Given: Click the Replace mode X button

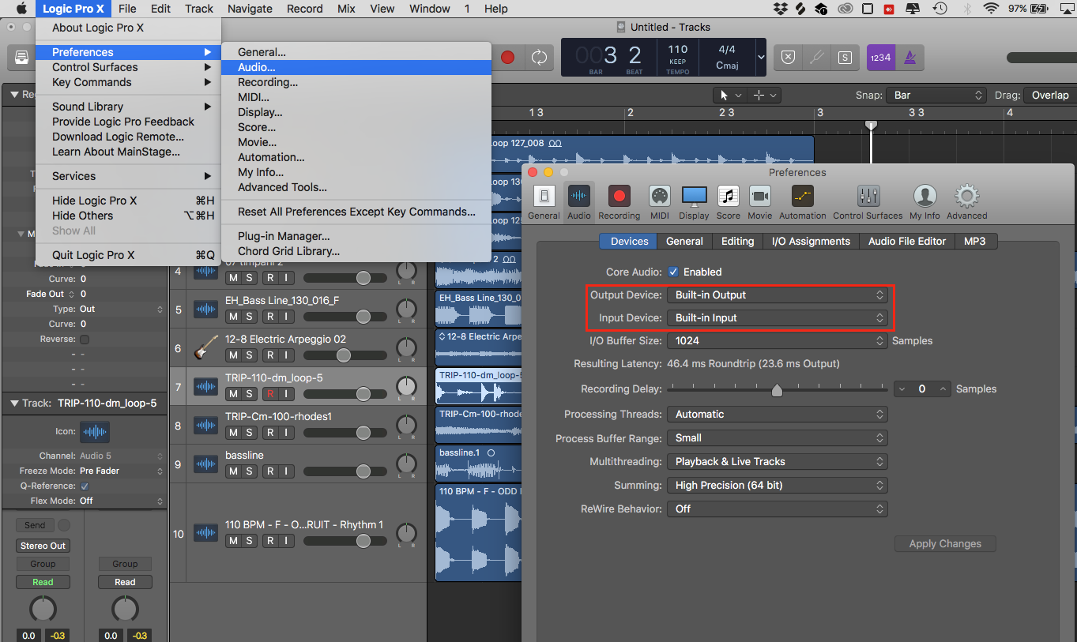Looking at the screenshot, I should click(x=788, y=57).
